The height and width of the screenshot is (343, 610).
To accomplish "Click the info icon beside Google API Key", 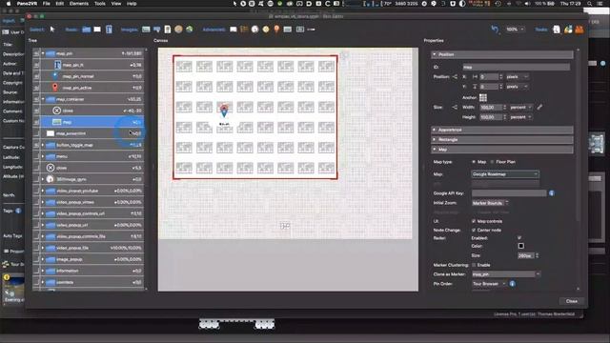I will 551,193.
